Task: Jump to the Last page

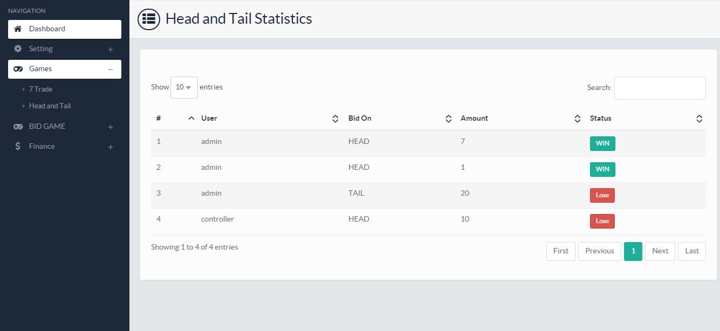Action: [x=691, y=251]
